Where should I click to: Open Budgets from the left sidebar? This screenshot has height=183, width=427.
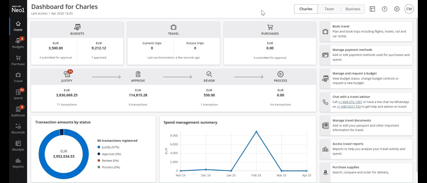(18, 43)
